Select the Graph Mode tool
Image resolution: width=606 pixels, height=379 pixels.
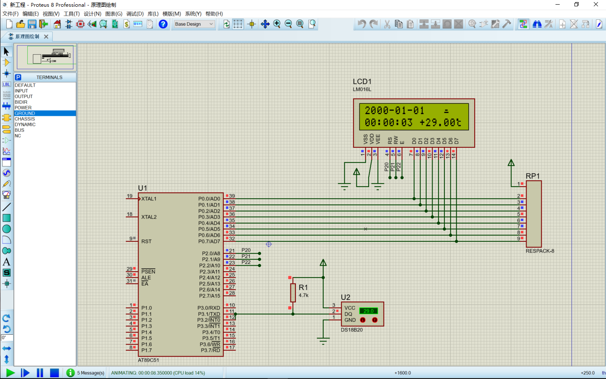click(x=6, y=151)
